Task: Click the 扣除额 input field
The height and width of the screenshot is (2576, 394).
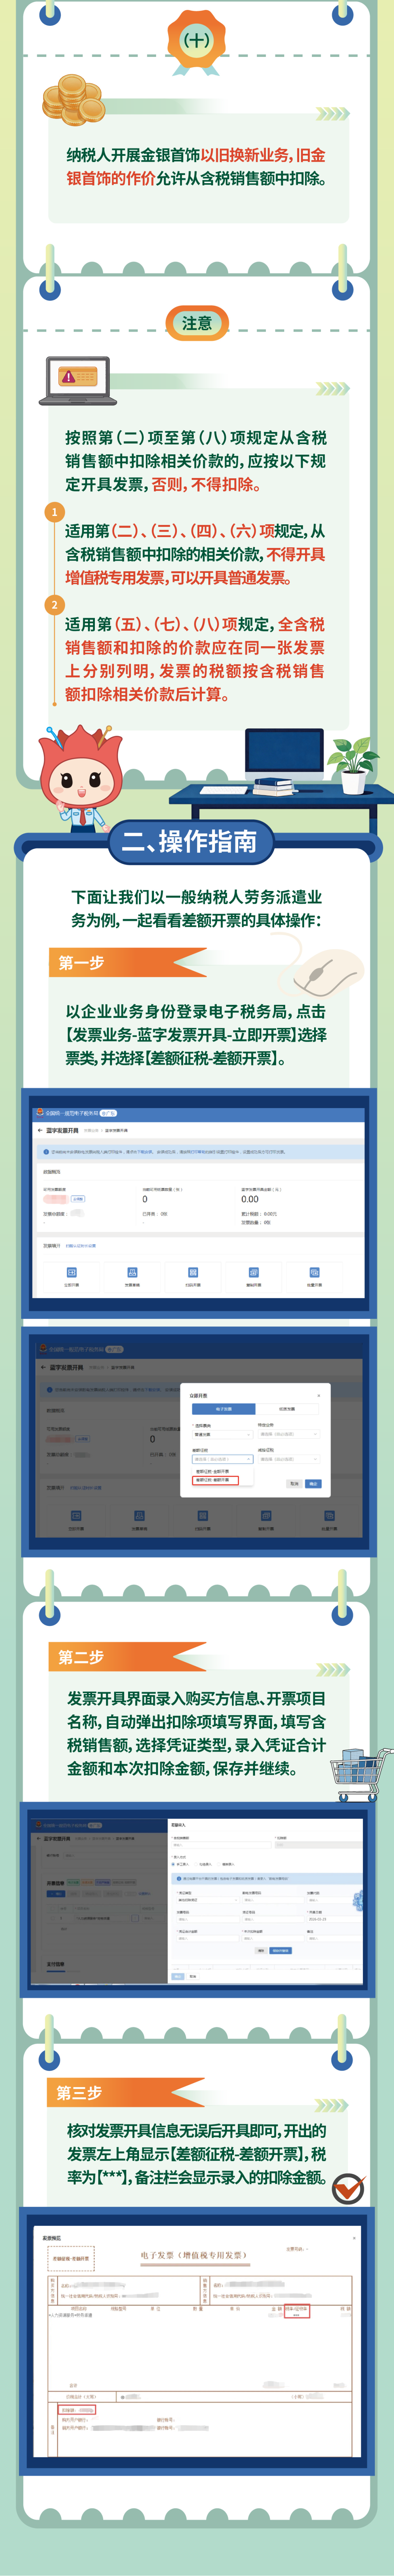Action: click(x=318, y=1845)
